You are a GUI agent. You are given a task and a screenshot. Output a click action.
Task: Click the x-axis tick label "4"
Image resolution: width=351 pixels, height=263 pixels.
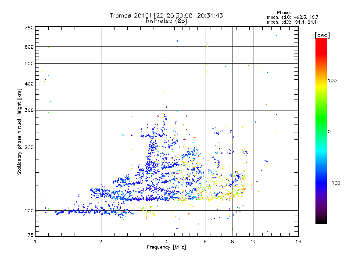(167, 242)
